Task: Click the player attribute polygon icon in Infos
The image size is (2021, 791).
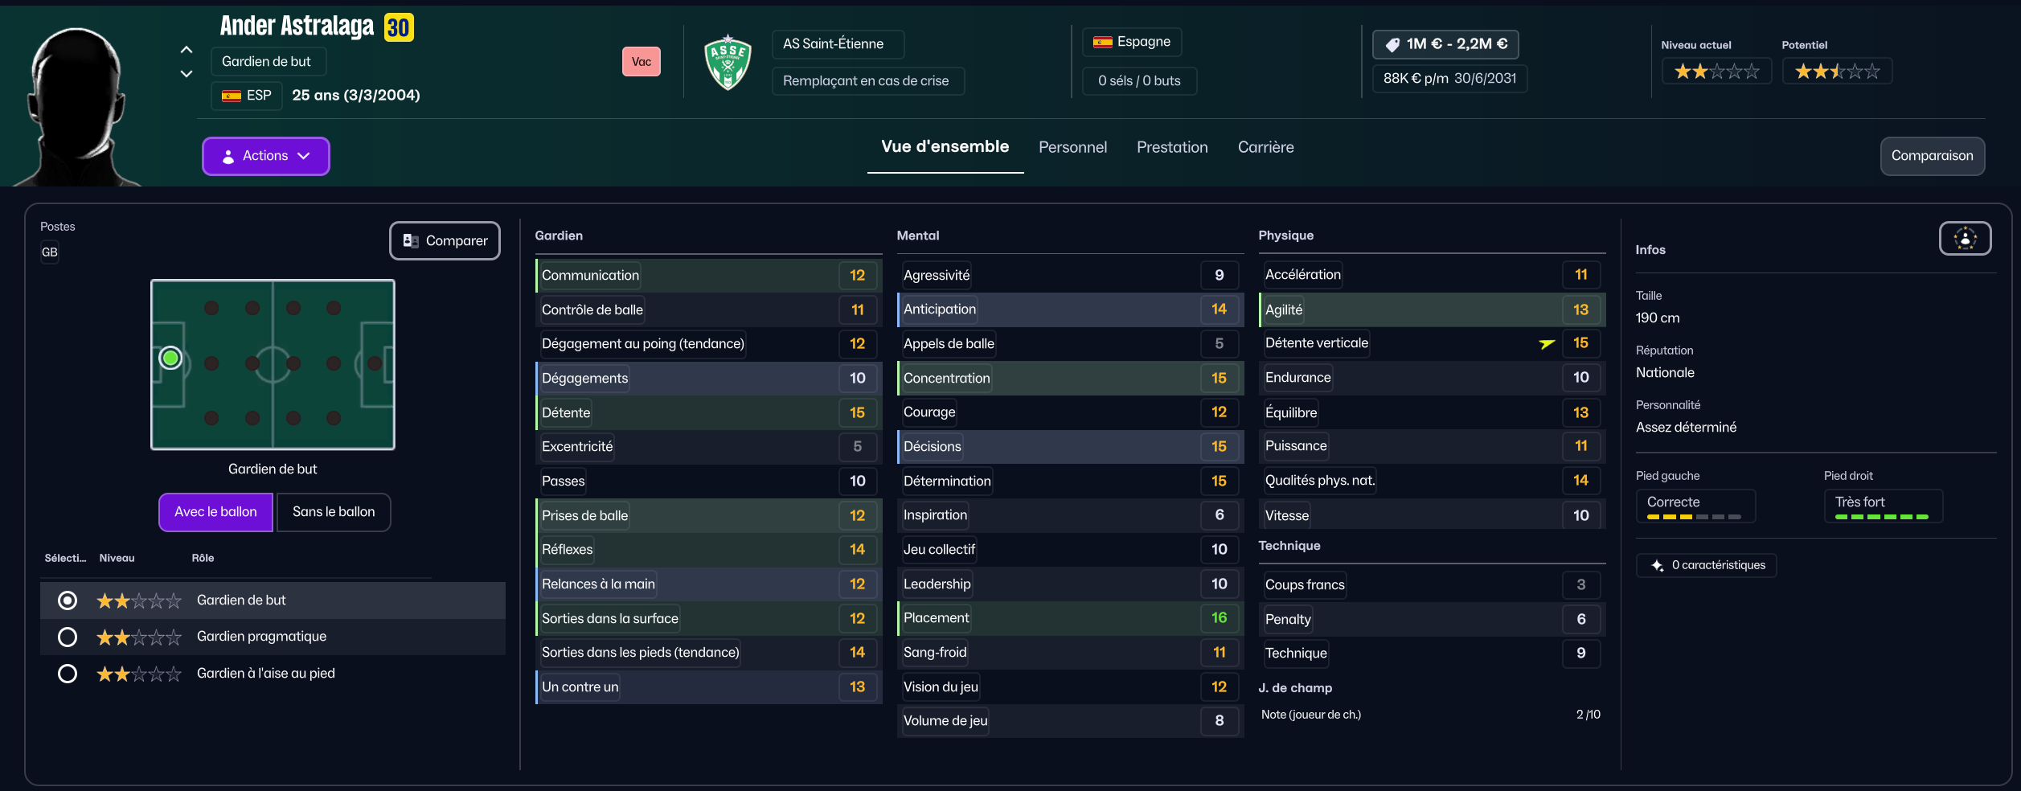Action: click(1965, 239)
